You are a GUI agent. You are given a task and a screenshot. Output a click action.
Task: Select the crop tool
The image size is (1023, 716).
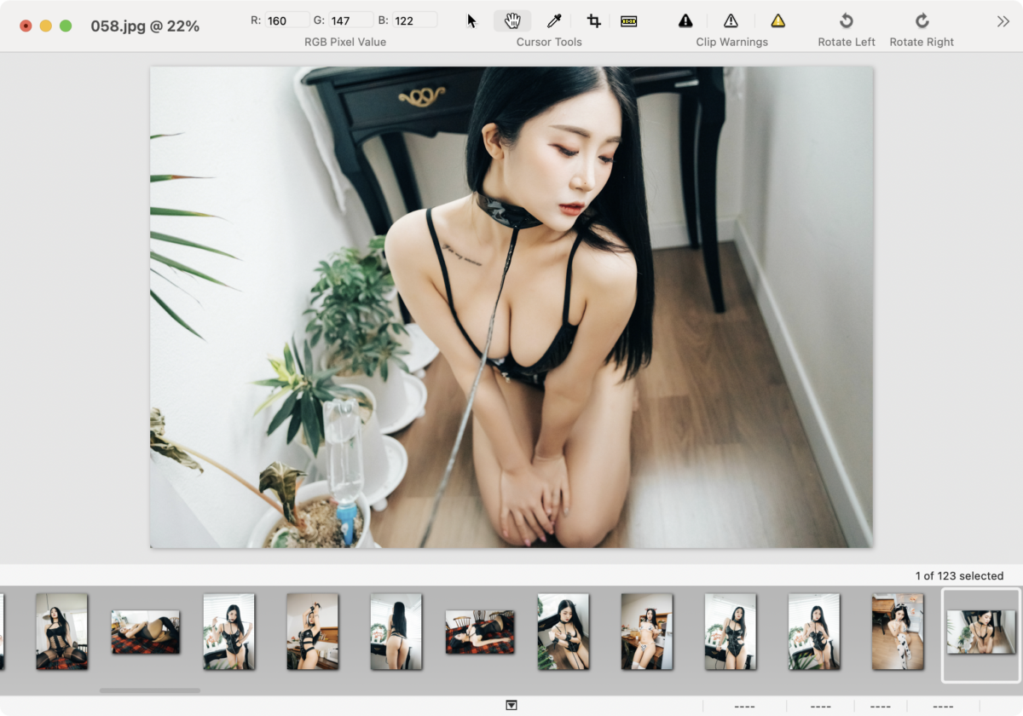tap(594, 20)
